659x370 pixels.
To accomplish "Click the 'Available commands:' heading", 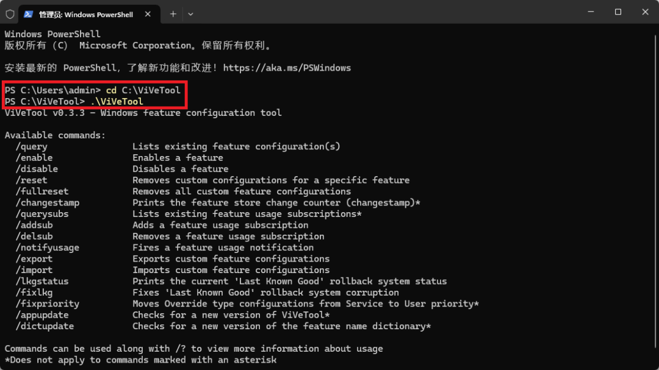I will [55, 135].
